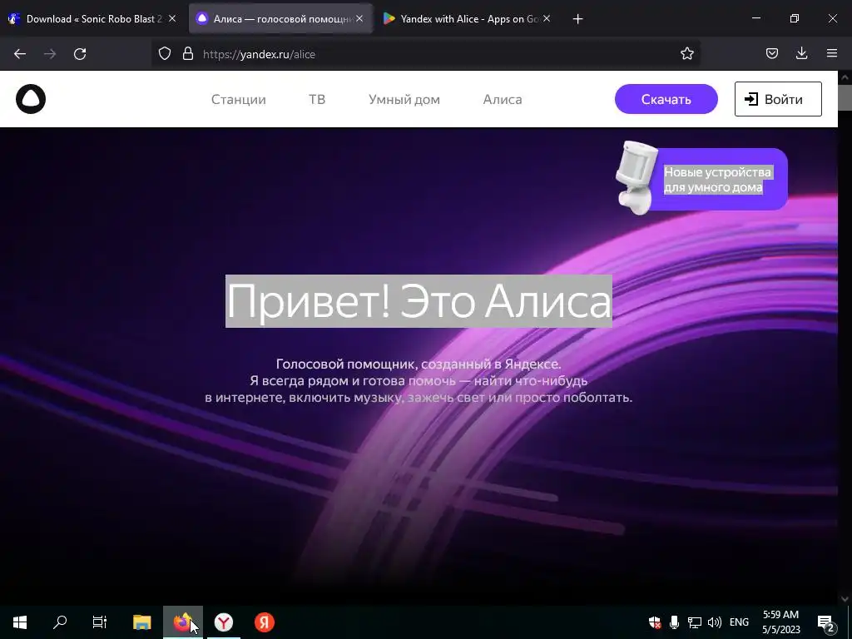
Task: Open the tracking protection shield icon
Action: pos(165,54)
